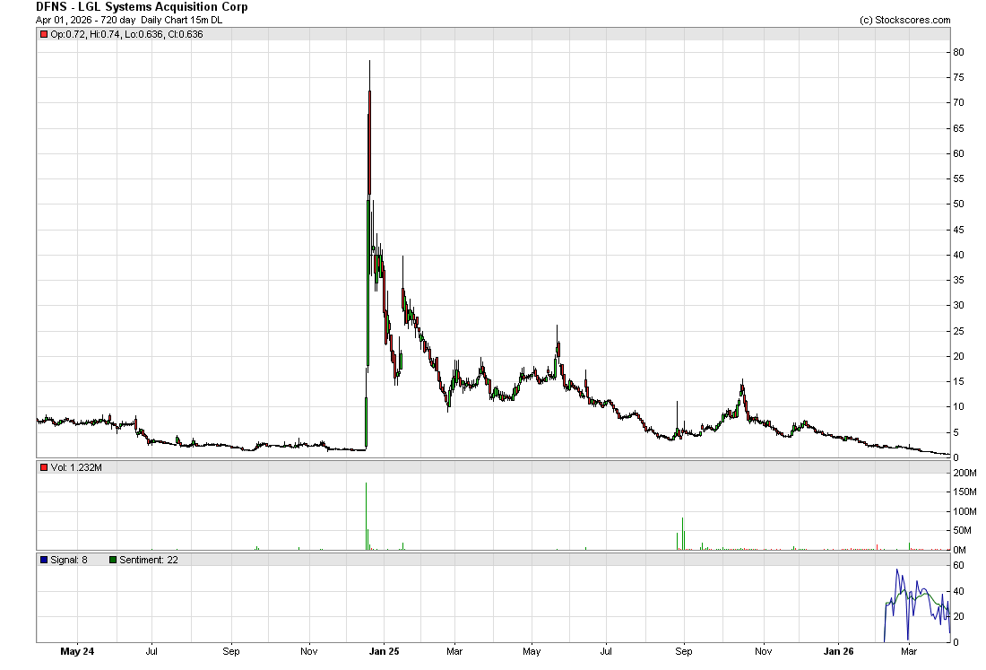The image size is (986, 670).
Task: Click the (c) Stockscores.com copyright text
Action: click(905, 20)
